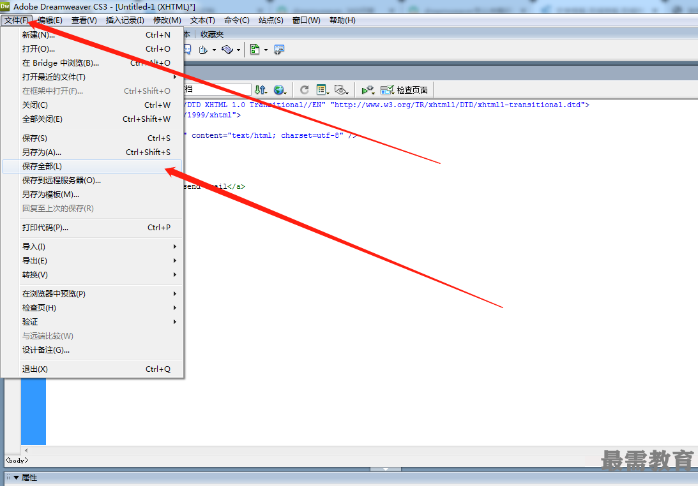This screenshot has height=486, width=698.
Task: Click the Templates green document icon
Action: click(x=255, y=49)
